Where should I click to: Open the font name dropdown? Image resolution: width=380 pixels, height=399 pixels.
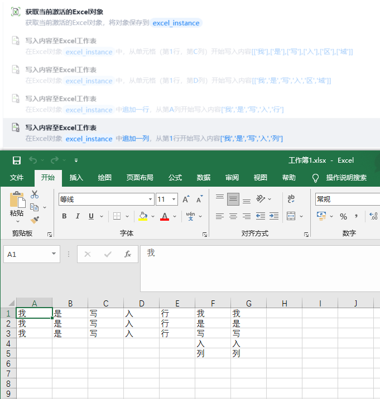(151, 199)
